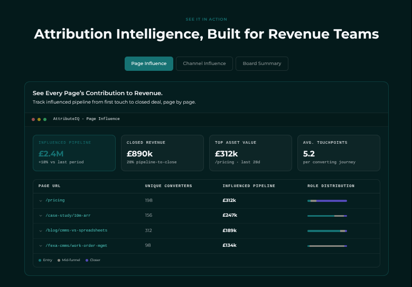Click the per converting journey text
This screenshot has width=412, height=287.
pyautogui.click(x=329, y=162)
